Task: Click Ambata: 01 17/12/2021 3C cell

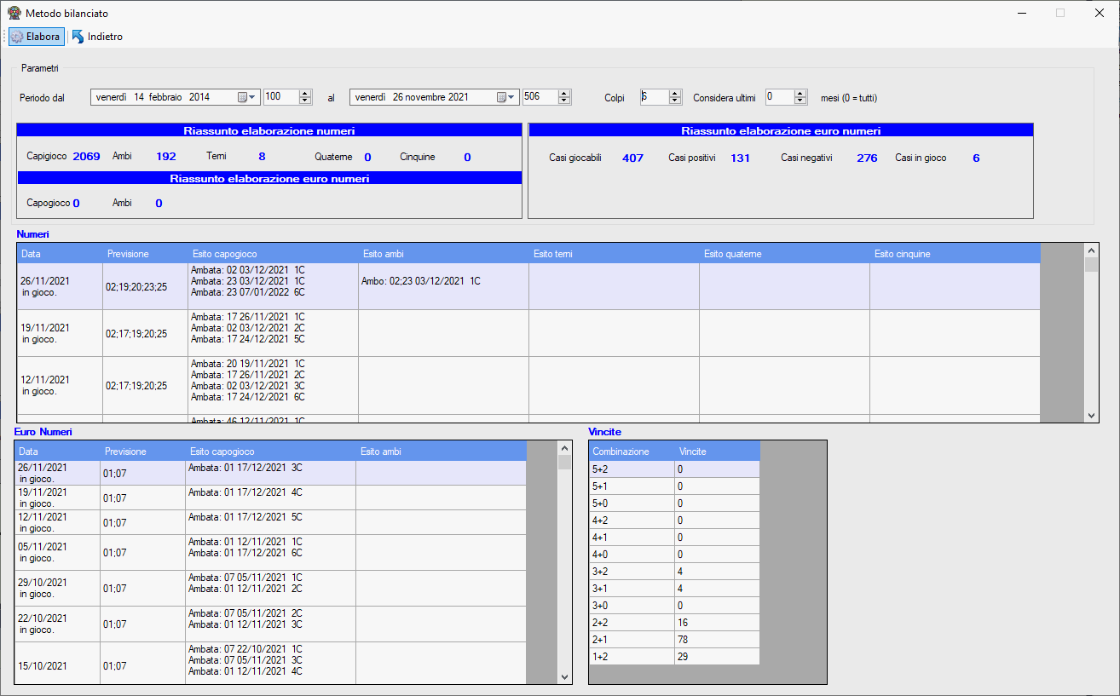Action: coord(270,473)
